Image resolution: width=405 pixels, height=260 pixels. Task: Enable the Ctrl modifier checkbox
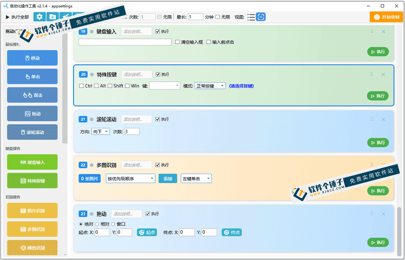click(81, 86)
